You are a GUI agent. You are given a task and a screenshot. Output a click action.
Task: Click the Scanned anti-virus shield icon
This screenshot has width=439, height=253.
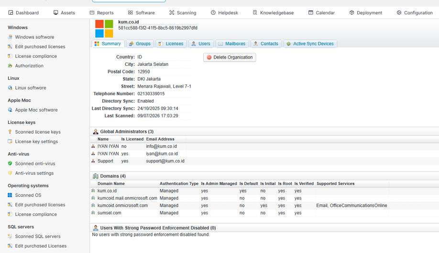click(10, 163)
